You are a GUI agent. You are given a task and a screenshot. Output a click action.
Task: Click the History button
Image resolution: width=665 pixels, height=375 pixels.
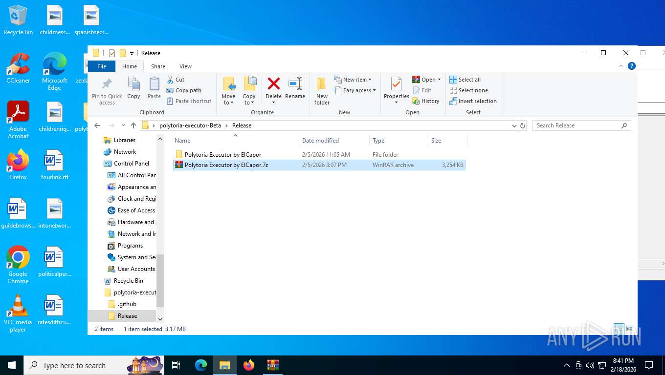pyautogui.click(x=426, y=101)
